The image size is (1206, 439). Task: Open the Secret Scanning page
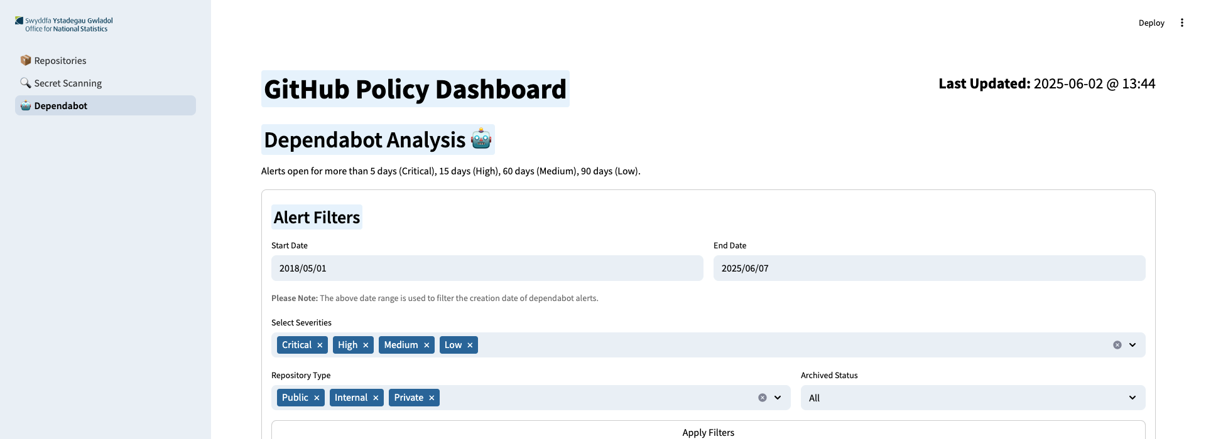pyautogui.click(x=106, y=83)
